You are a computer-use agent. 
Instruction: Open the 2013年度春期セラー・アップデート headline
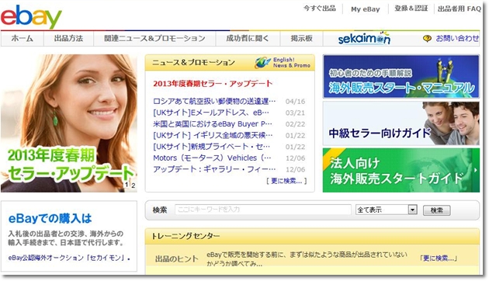[x=213, y=84]
